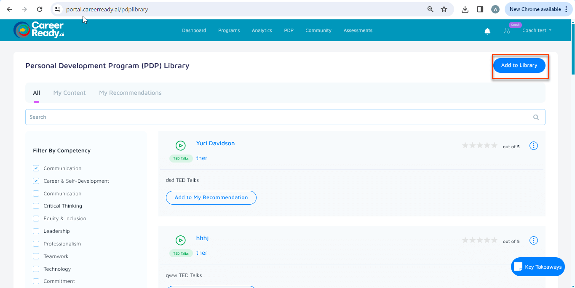Click the search magnifier icon
This screenshot has height=288, width=575.
tap(535, 117)
